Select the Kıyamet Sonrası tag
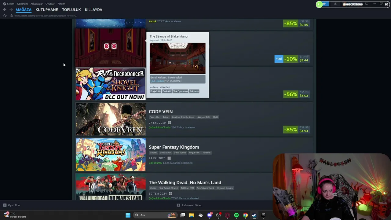Viewport: 391px width, 220px height. tap(225, 188)
